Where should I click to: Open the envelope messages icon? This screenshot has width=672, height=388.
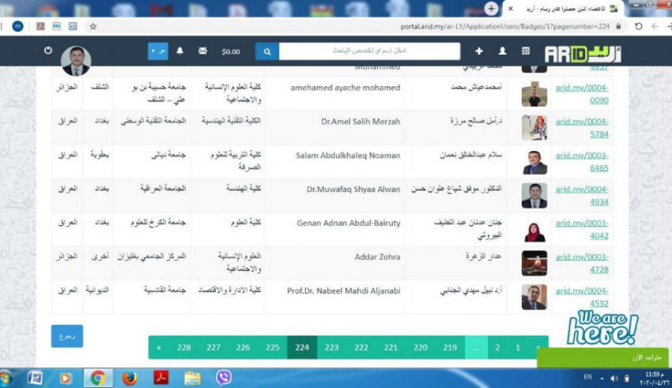coord(202,51)
